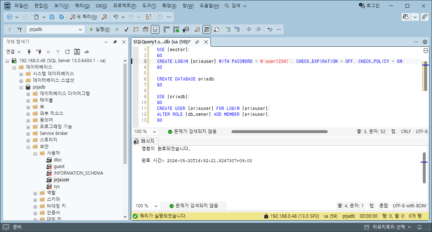Select the SQLQuery1.s...db (sa (59)) tab
The width and height of the screenshot is (432, 232).
(x=162, y=42)
